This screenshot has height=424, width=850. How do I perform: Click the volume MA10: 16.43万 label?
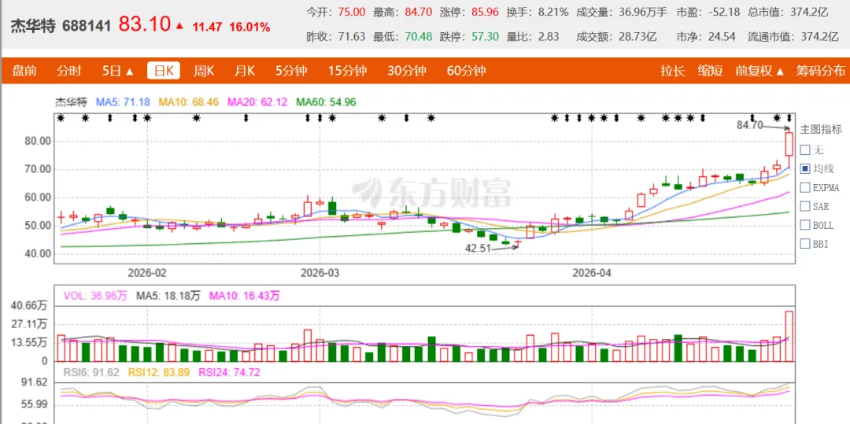tap(245, 296)
